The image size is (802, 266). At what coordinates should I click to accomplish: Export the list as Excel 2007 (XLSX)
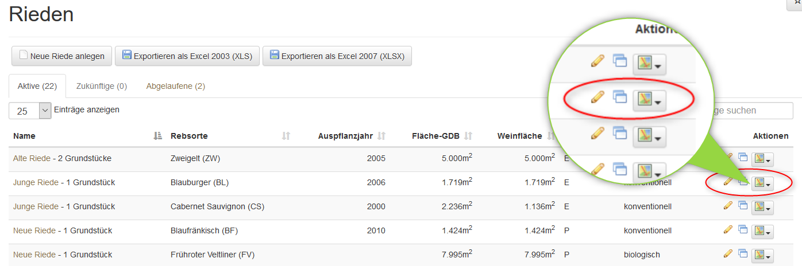tap(337, 56)
